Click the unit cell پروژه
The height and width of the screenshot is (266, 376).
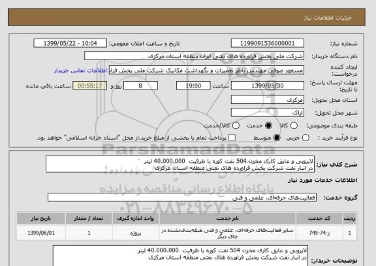136,233
